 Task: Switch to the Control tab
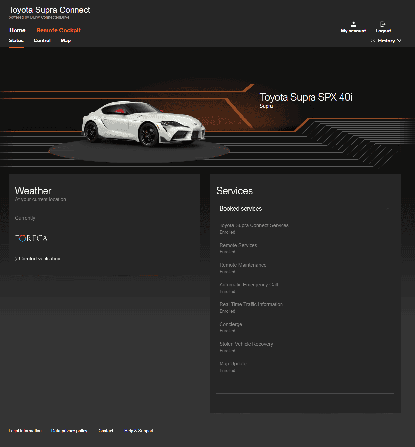pos(42,40)
